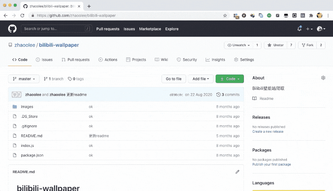Click the Releases heading
The width and height of the screenshot is (333, 191).
tap(261, 117)
